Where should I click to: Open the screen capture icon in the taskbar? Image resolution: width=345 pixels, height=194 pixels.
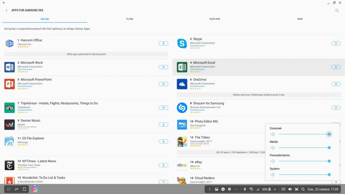click(x=296, y=189)
